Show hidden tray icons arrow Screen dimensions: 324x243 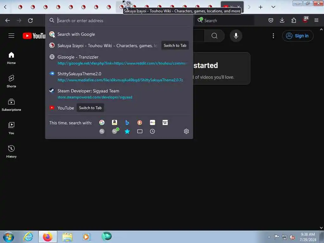coord(269,237)
